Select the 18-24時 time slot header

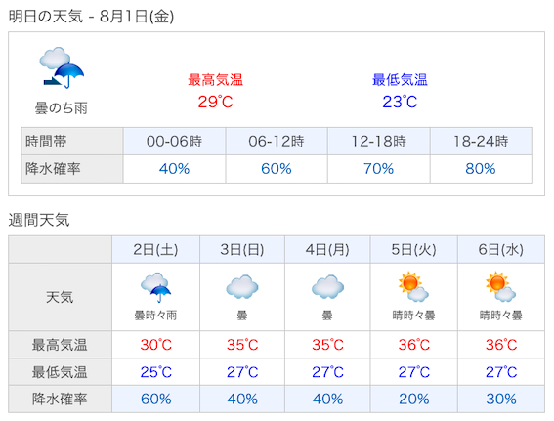[481, 142]
